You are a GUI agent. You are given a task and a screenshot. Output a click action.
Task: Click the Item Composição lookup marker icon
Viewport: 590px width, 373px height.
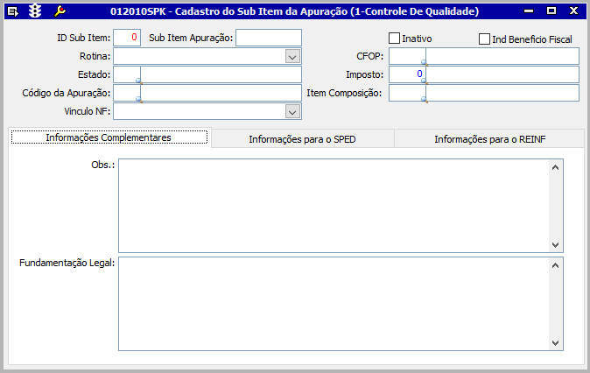pyautogui.click(x=424, y=99)
